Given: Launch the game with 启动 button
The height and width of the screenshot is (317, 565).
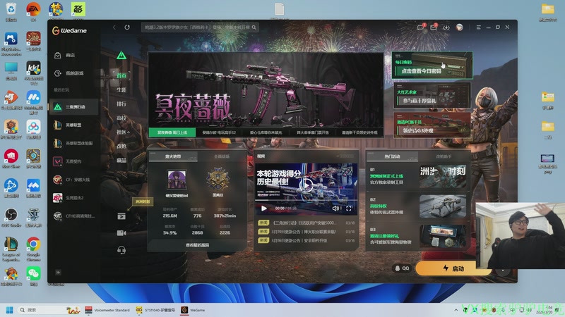Looking at the screenshot, I should click(x=453, y=268).
